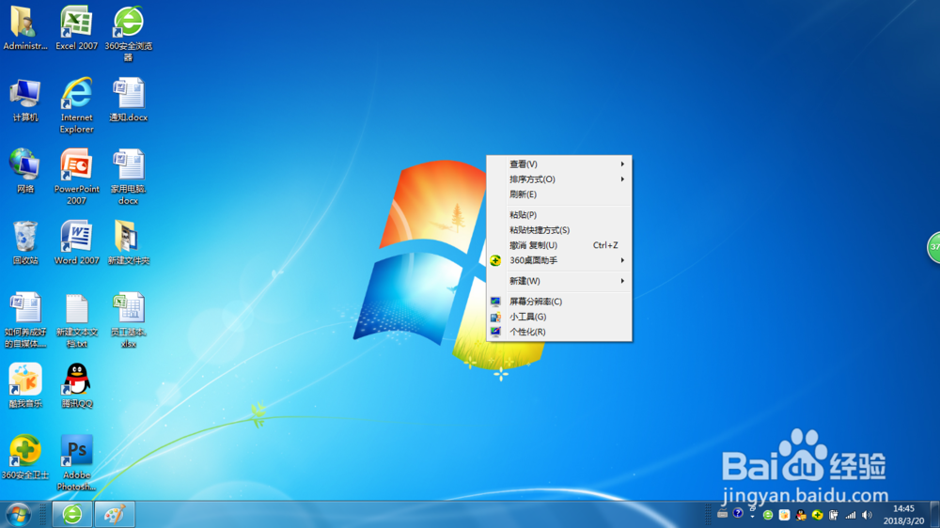Screen dimensions: 940x528
Task: Choose 刷新(E) in the context menu
Action: (x=558, y=194)
